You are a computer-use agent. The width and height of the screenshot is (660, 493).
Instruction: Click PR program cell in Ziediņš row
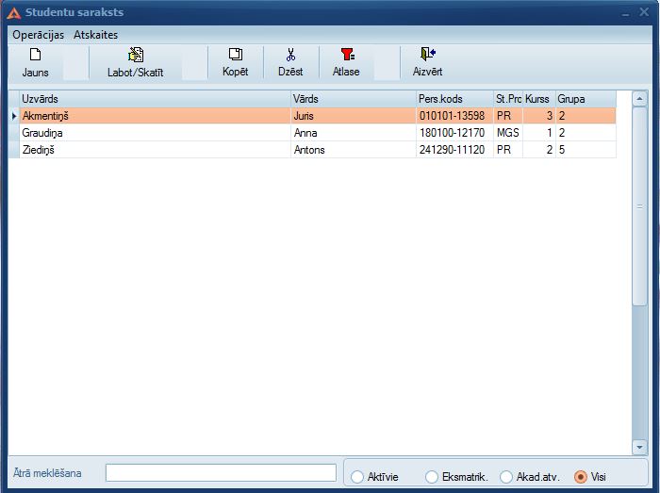[508, 150]
